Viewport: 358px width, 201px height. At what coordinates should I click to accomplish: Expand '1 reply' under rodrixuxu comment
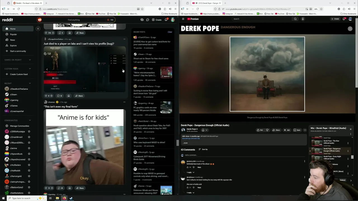pyautogui.click(x=190, y=193)
